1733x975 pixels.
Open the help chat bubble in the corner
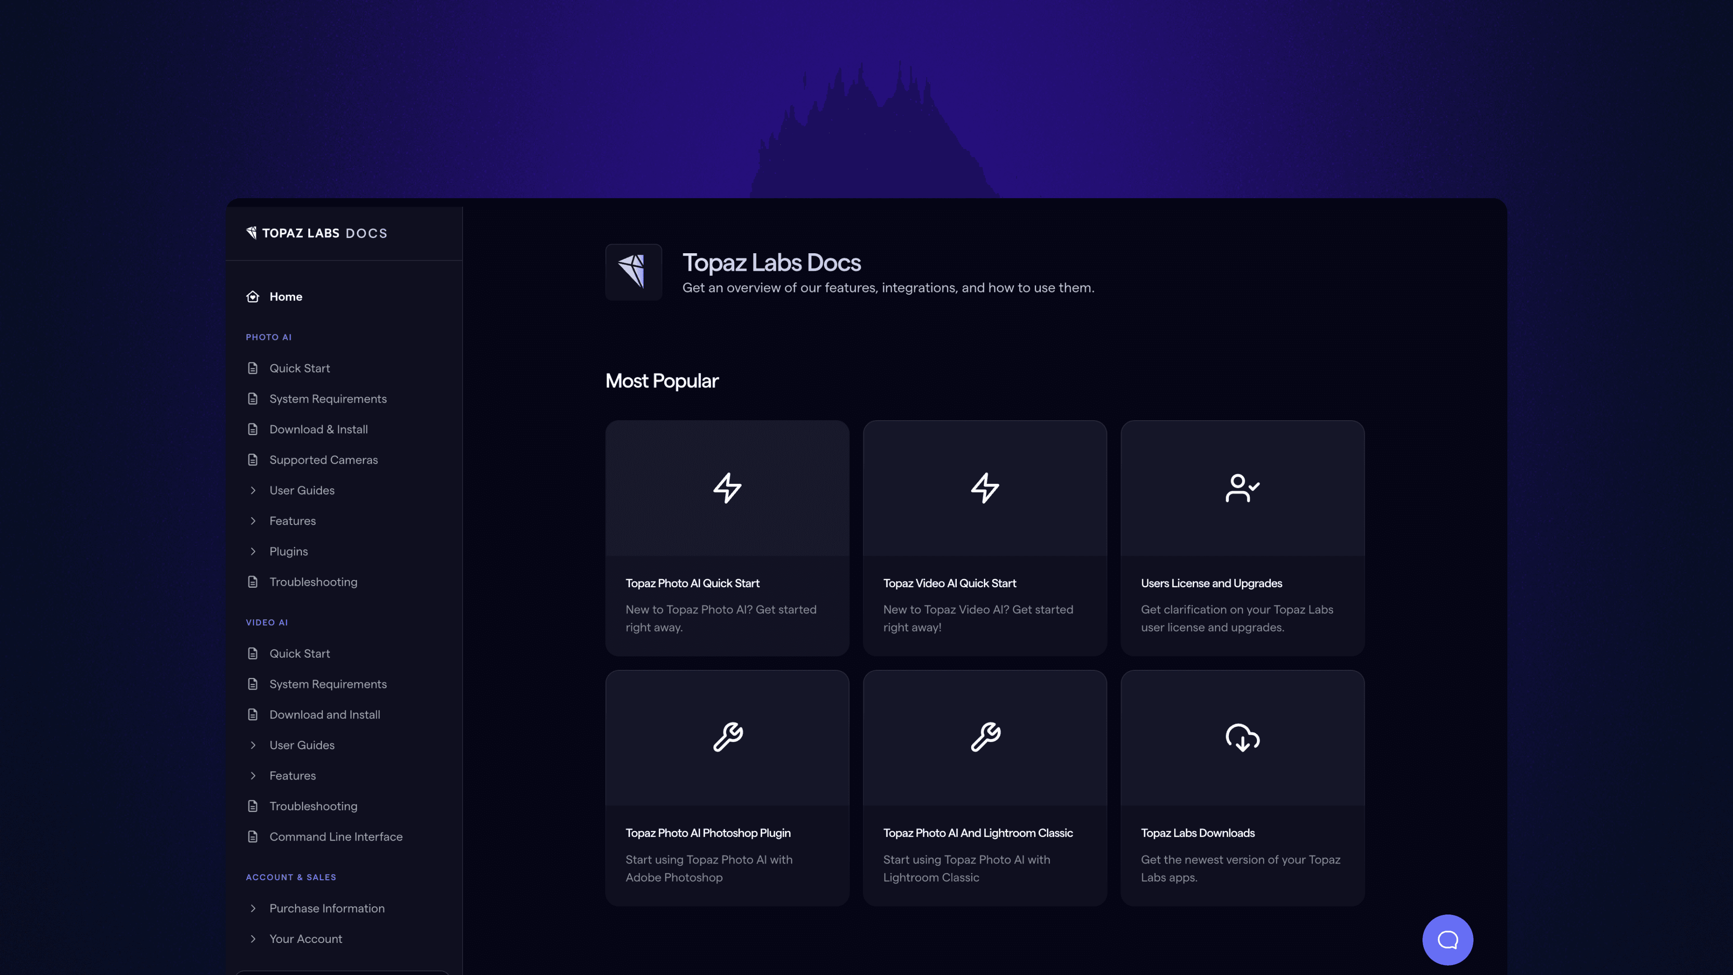pyautogui.click(x=1448, y=939)
